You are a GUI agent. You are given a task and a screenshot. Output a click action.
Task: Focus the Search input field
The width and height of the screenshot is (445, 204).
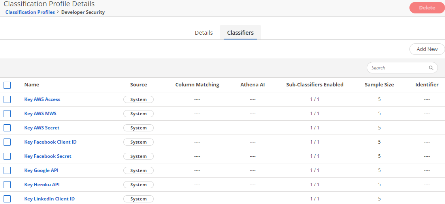(x=402, y=68)
